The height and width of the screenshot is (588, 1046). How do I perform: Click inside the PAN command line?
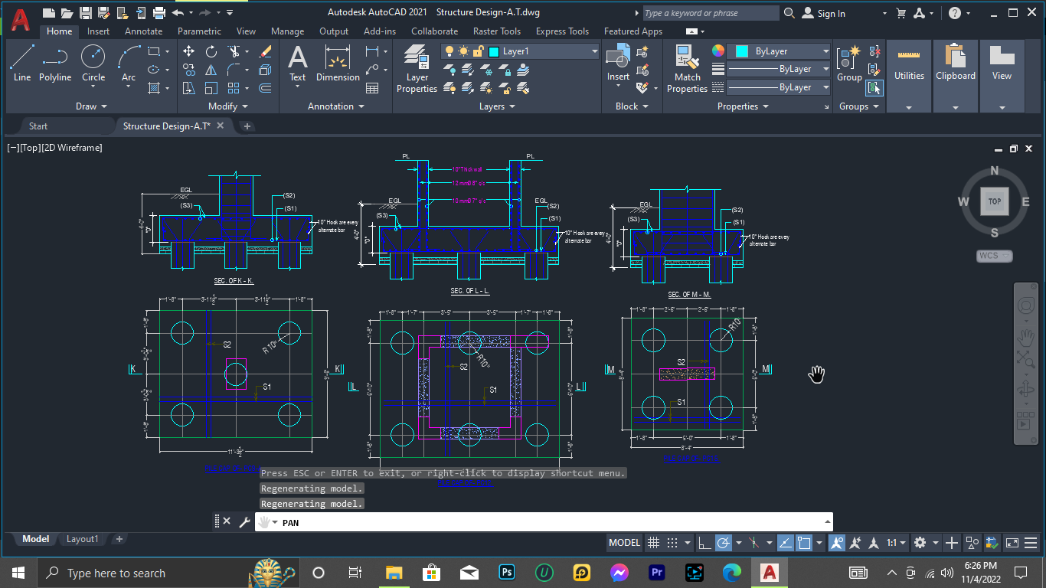pyautogui.click(x=459, y=521)
